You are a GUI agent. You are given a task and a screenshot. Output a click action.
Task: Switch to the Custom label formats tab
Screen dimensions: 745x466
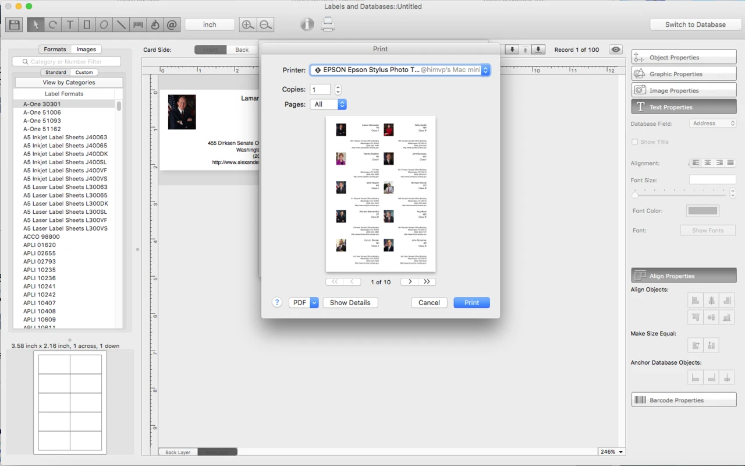click(x=84, y=72)
